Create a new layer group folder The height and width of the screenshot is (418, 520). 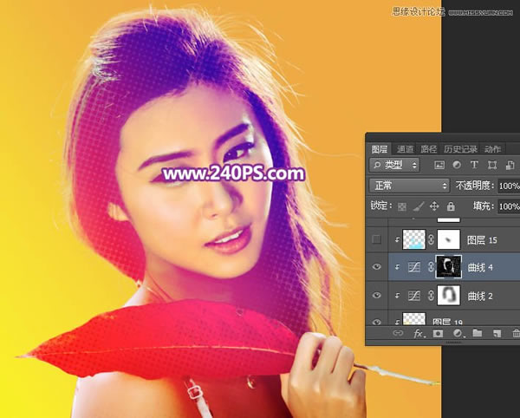[x=478, y=333]
